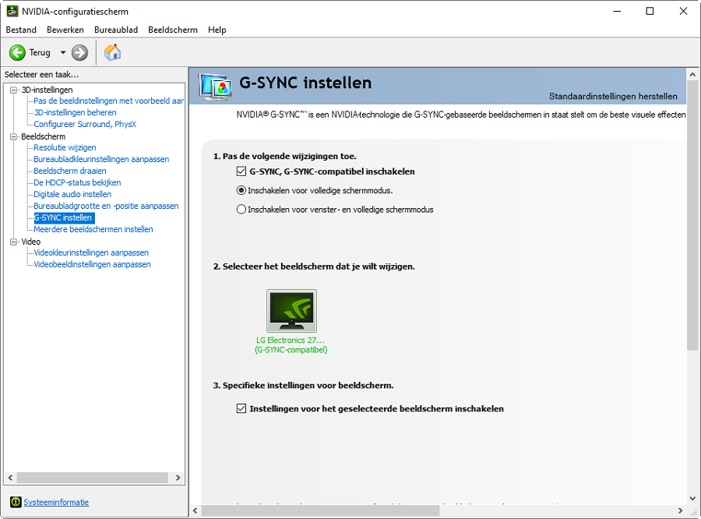The image size is (701, 519).
Task: Collapse the Video tree node
Action: (x=14, y=242)
